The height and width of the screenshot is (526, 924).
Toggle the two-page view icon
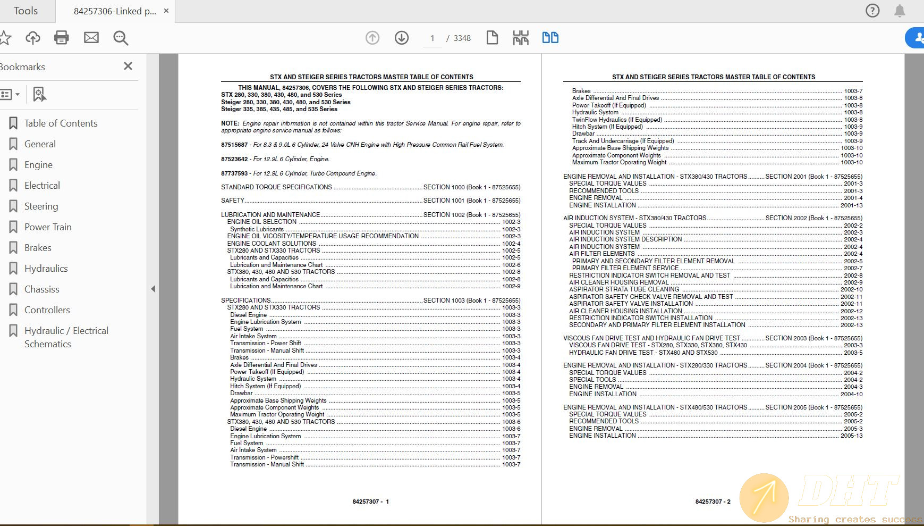tap(550, 38)
